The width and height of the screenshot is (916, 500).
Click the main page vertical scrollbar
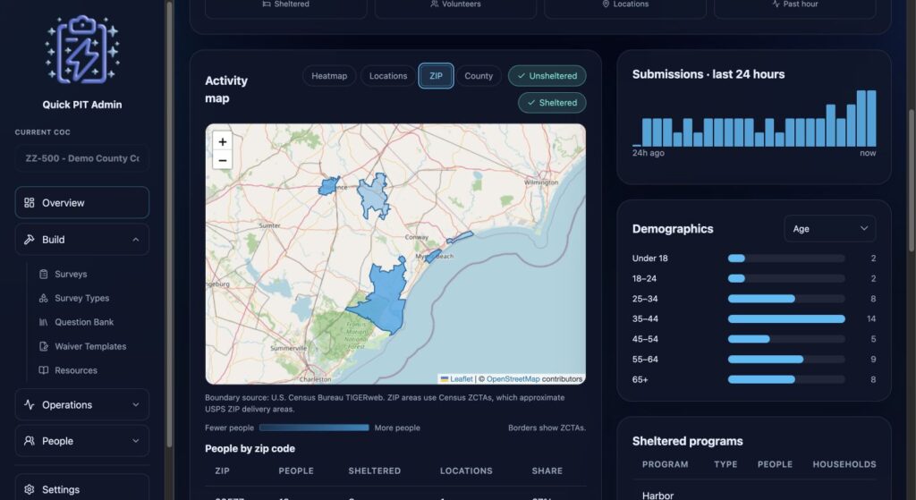click(x=912, y=181)
